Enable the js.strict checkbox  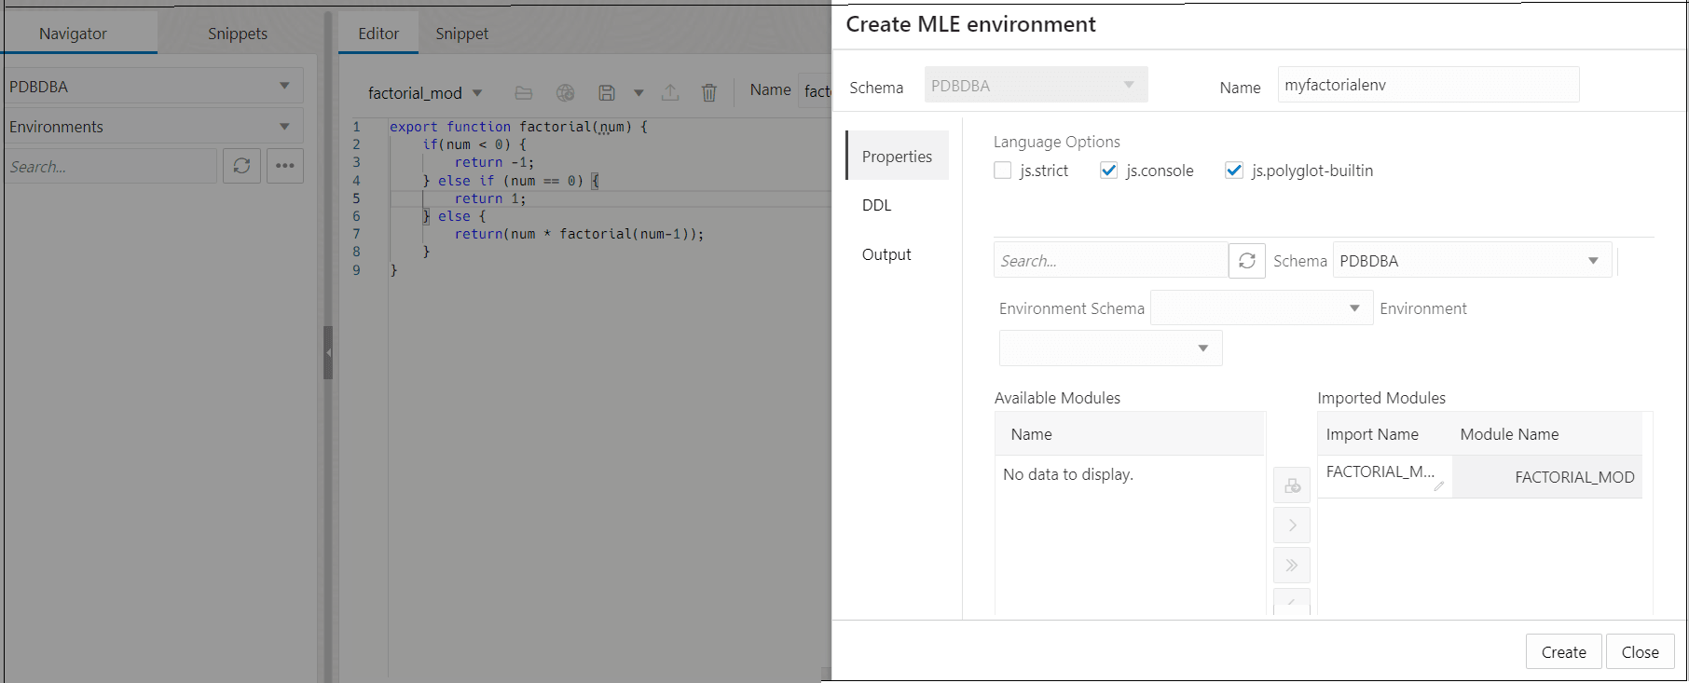click(x=1003, y=171)
